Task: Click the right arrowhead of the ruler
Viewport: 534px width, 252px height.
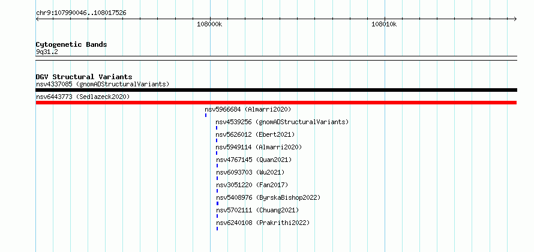Action: point(515,19)
